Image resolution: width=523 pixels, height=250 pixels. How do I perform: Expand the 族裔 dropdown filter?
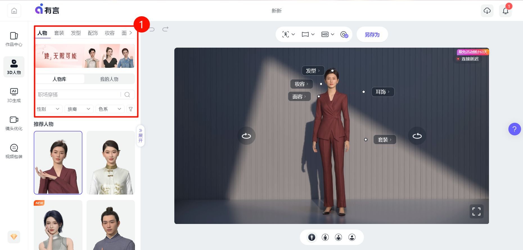coord(79,109)
